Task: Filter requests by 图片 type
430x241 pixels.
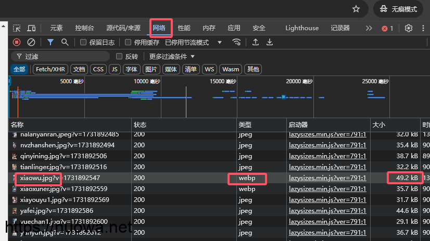Action: (151, 69)
